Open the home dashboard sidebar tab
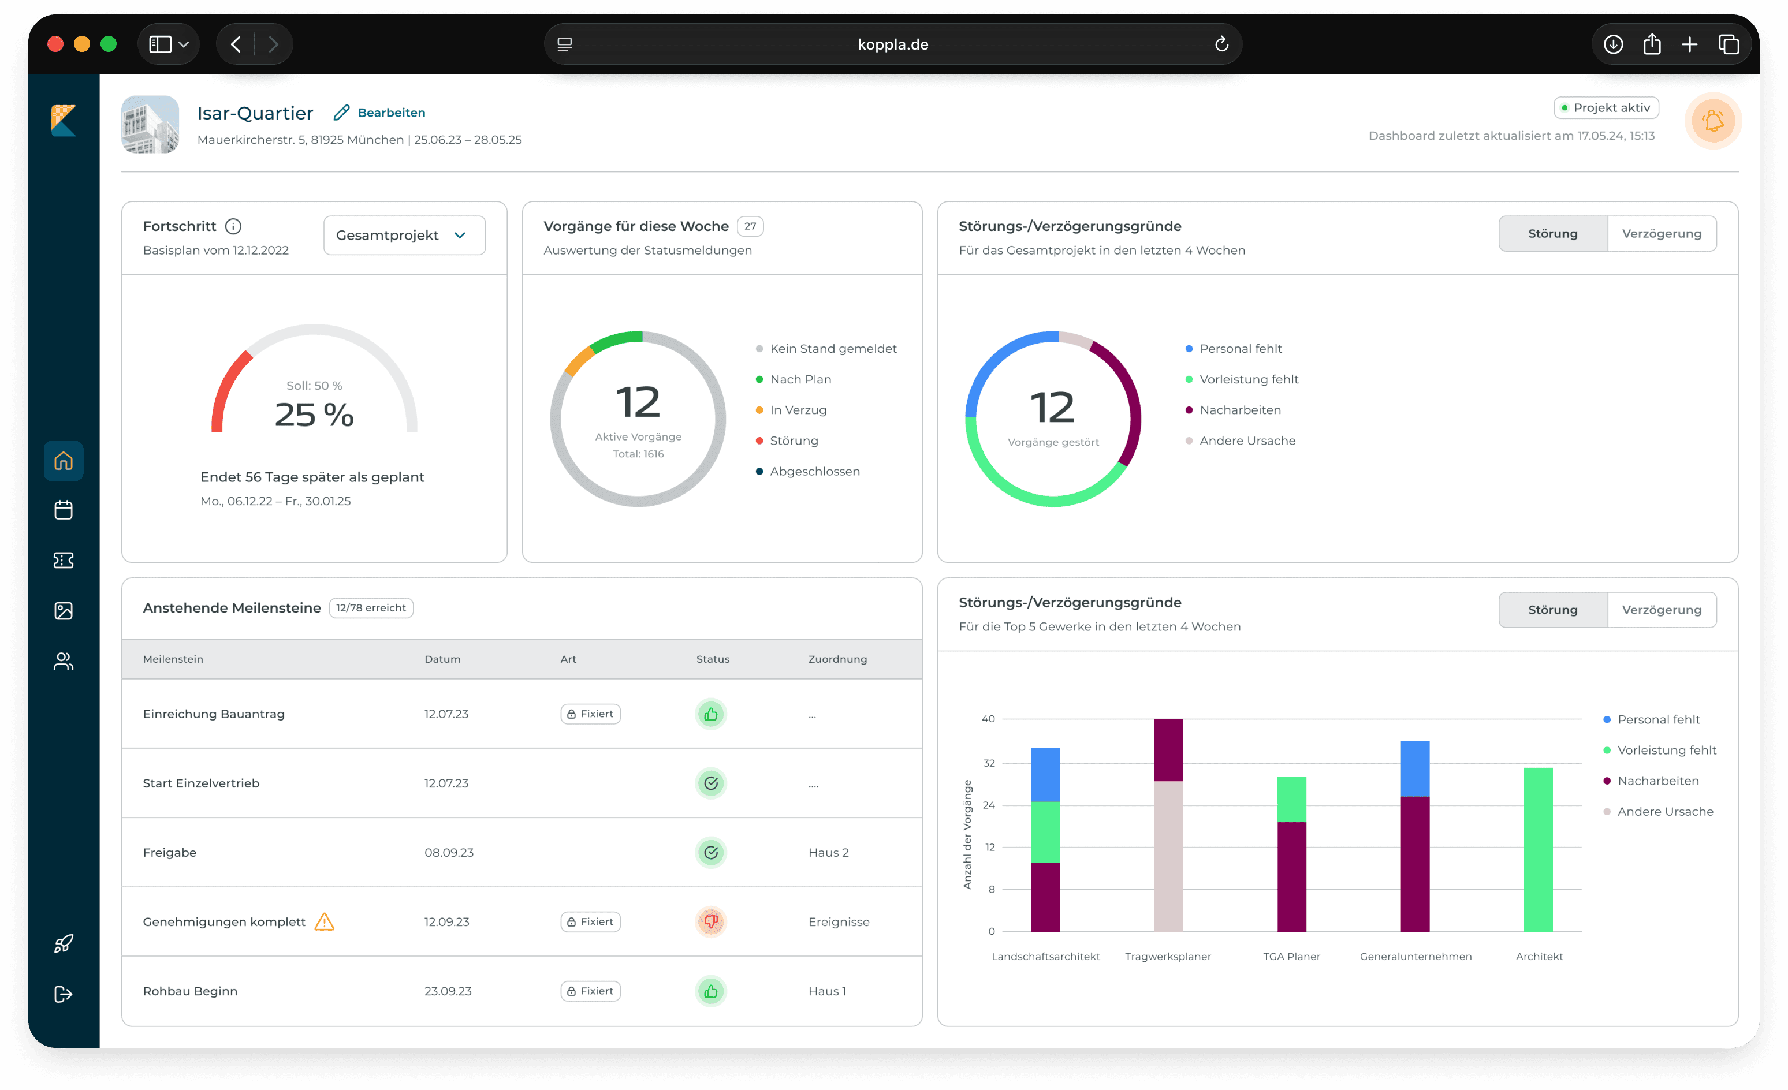Viewport: 1788px width, 1090px height. click(x=63, y=461)
